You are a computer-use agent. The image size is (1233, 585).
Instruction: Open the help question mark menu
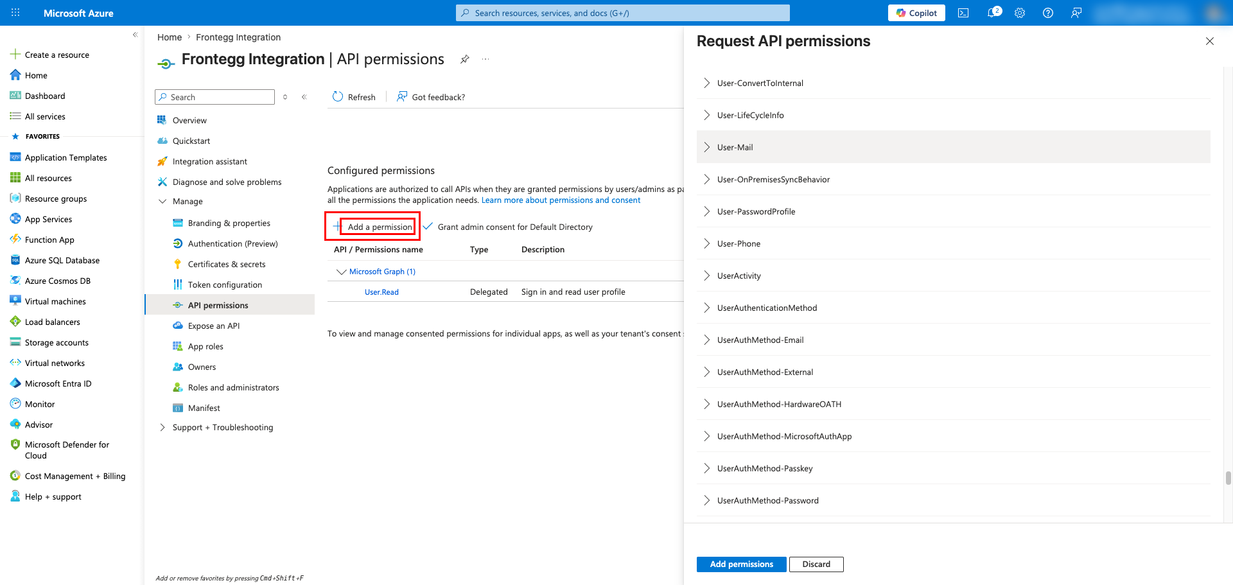coord(1048,13)
